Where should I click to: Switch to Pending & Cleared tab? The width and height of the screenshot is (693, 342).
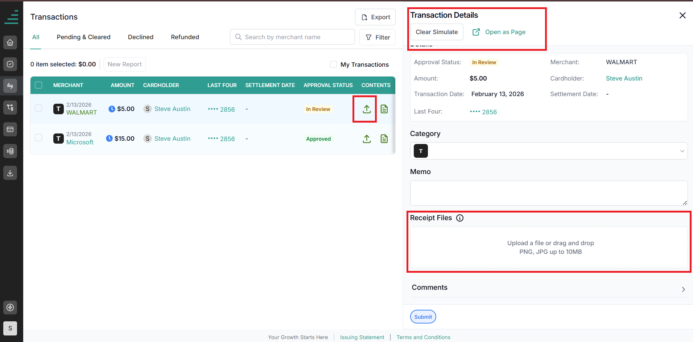point(83,37)
